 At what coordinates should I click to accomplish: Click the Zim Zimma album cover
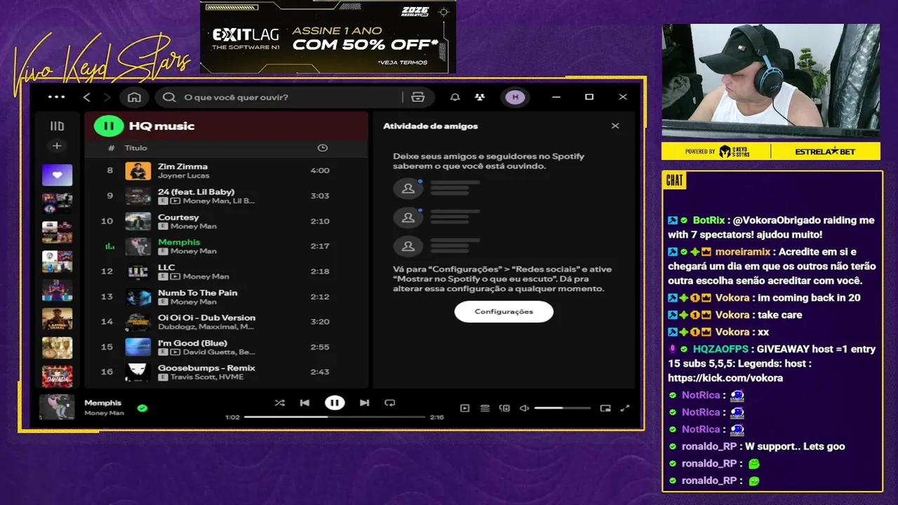(x=138, y=170)
